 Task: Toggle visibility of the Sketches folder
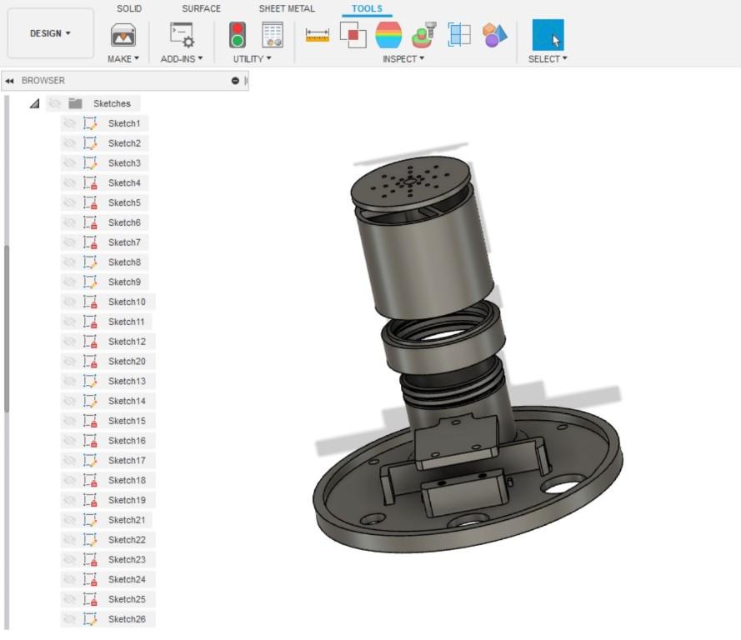click(x=55, y=103)
